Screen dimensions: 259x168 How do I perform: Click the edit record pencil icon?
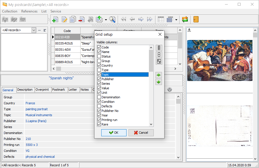pyautogui.click(x=64, y=19)
